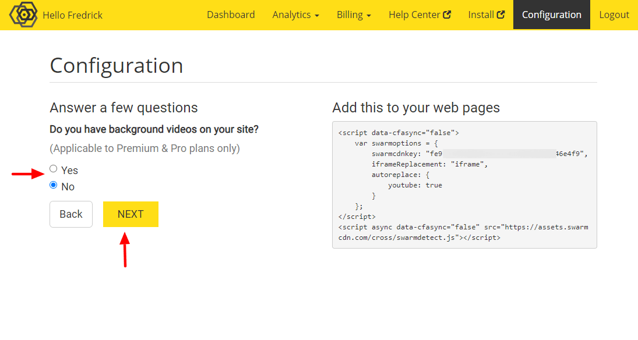638x340 pixels.
Task: Select the Configuration tab
Action: [x=551, y=15]
